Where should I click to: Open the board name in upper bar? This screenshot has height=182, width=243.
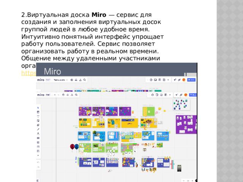pyautogui.click(x=59, y=80)
